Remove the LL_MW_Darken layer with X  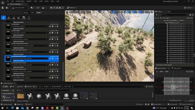pos(58,27)
